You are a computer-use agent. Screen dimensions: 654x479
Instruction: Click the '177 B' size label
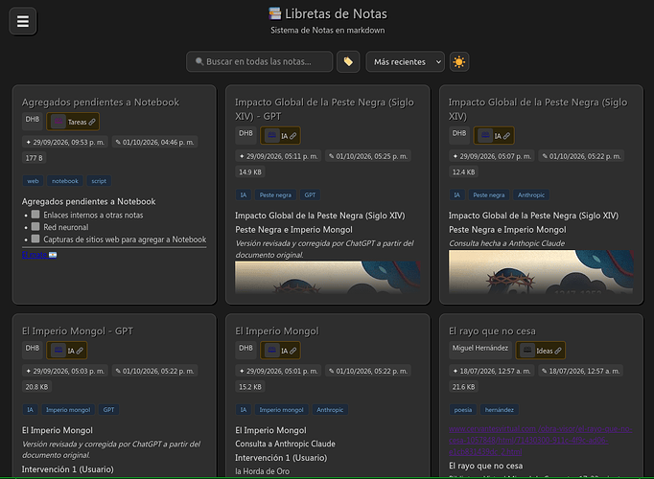tap(34, 158)
